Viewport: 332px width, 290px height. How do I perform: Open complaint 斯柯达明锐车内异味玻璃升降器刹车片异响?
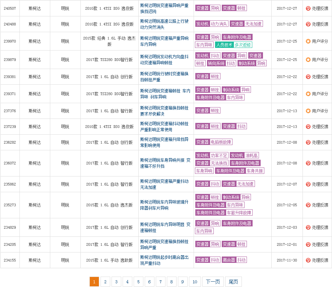click(x=164, y=205)
